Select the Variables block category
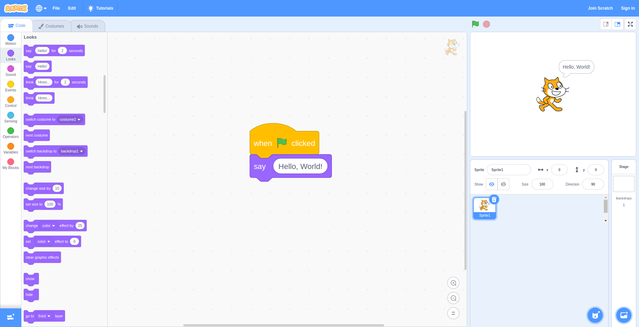Image resolution: width=639 pixels, height=327 pixels. coord(11,148)
